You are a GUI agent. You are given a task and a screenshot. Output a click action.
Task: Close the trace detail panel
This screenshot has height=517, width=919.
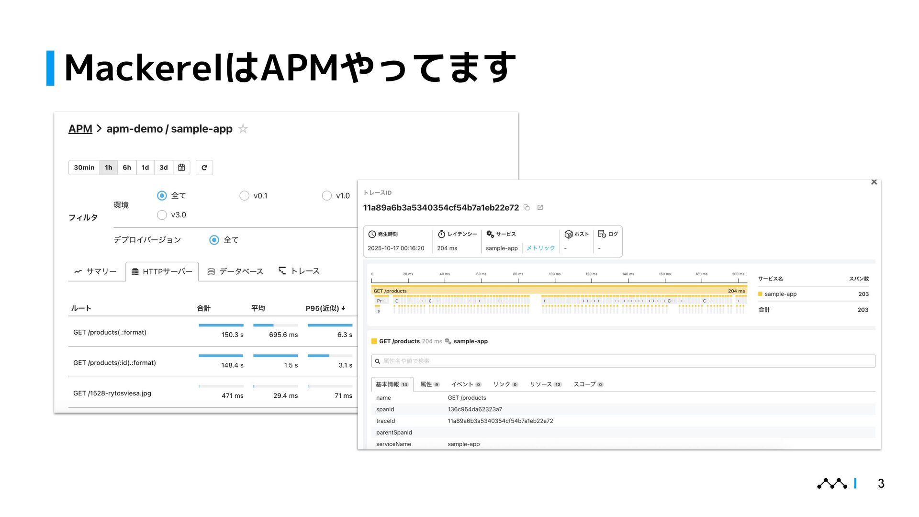click(874, 182)
